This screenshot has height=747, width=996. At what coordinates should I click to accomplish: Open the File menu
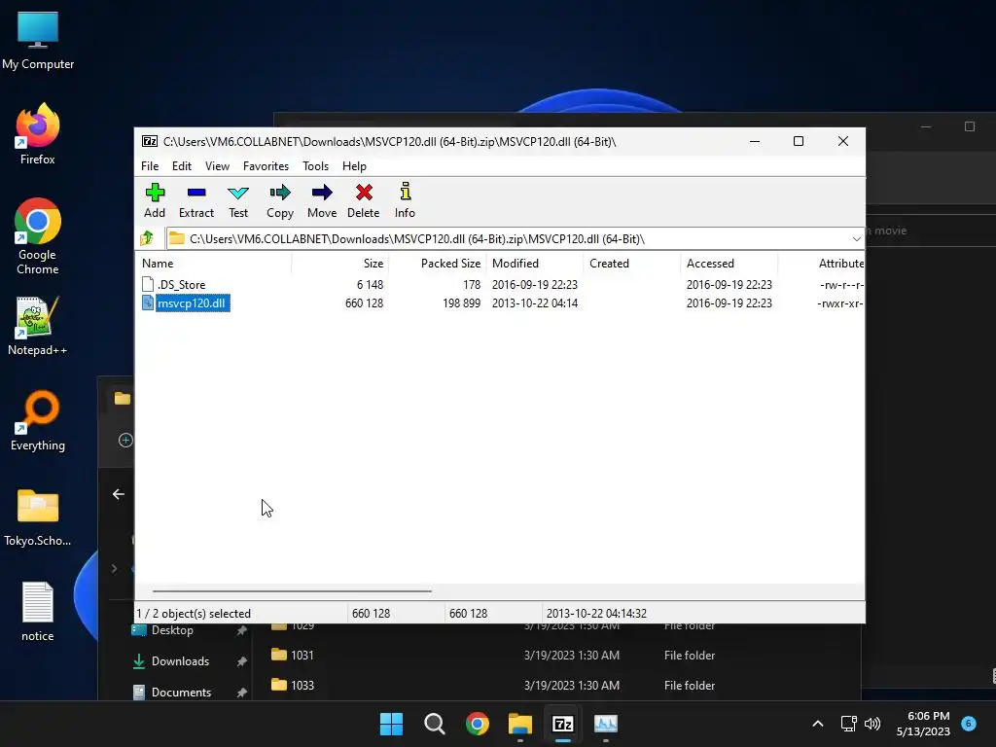(150, 165)
